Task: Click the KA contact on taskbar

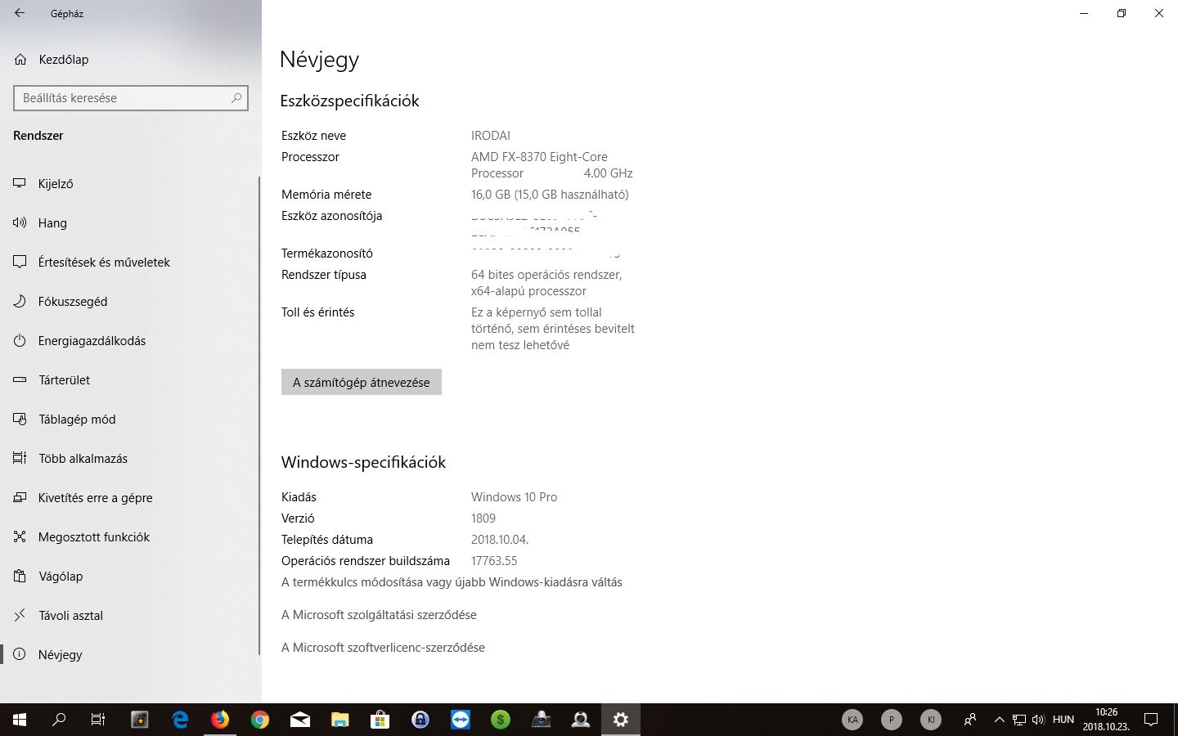Action: coord(852,720)
